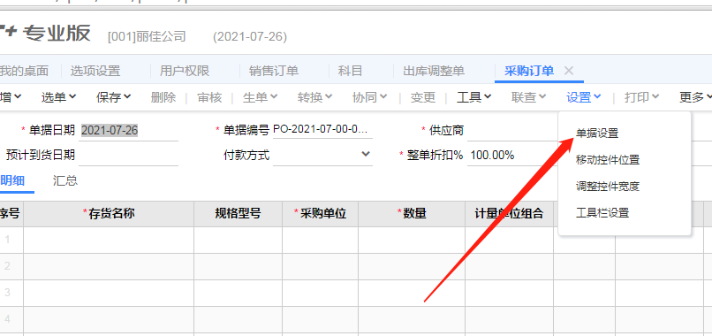712x336 pixels.
Task: Open the 销售订单 tab
Action: 274,71
